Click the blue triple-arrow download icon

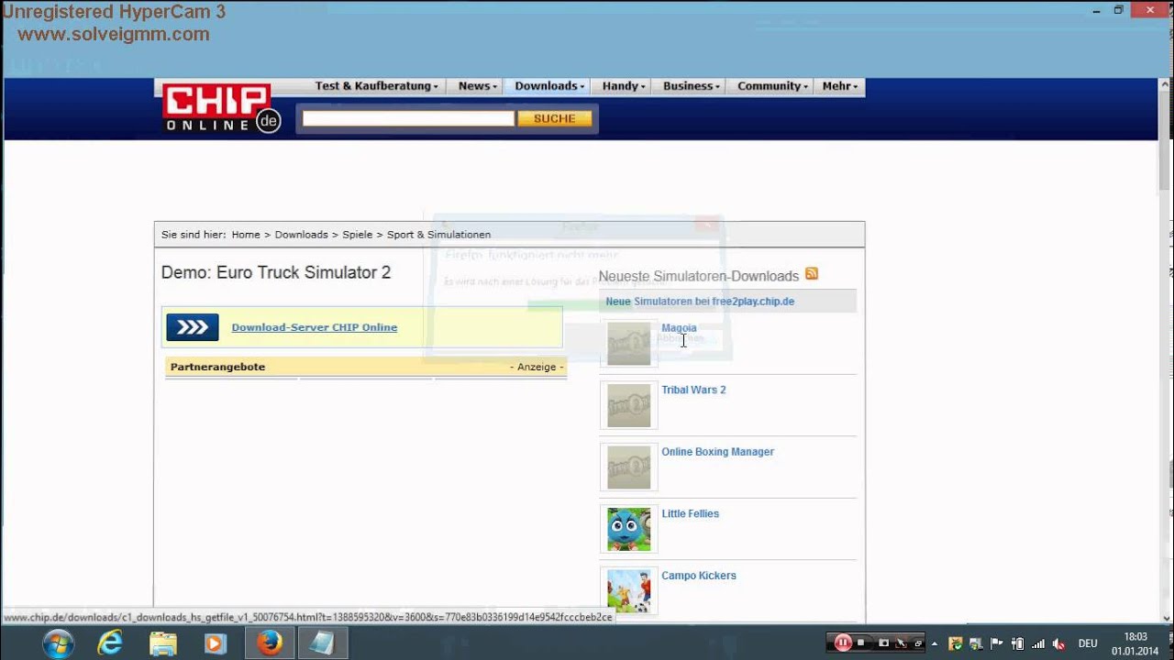[x=193, y=327]
